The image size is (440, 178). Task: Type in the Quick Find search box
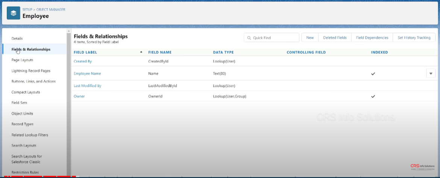click(275, 38)
